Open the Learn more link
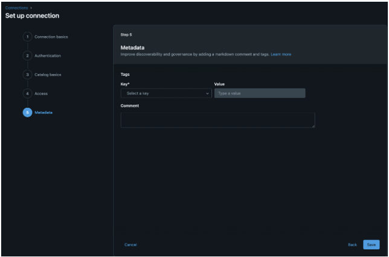The height and width of the screenshot is (257, 389). pos(281,54)
